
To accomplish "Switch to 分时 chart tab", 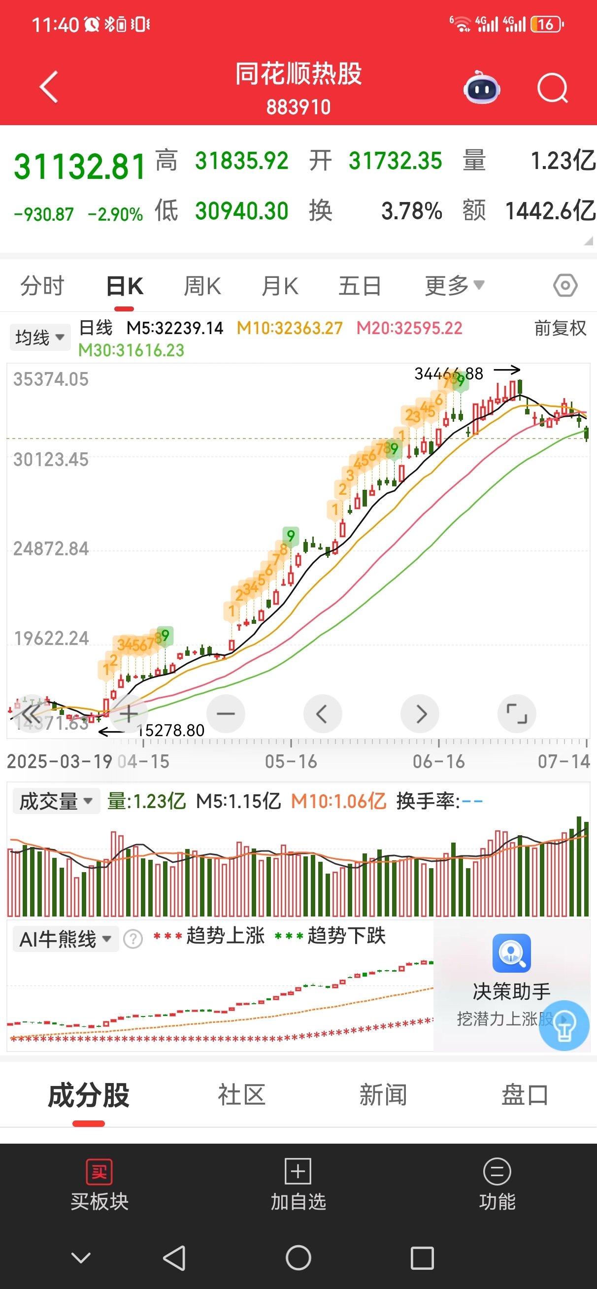I will point(42,286).
